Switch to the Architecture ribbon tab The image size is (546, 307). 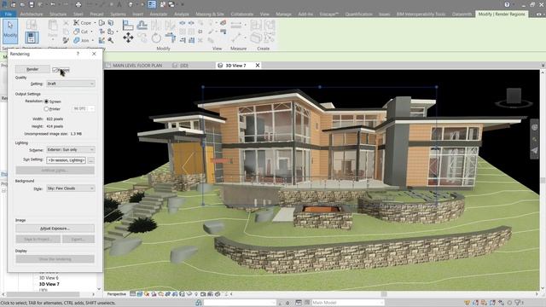32,14
